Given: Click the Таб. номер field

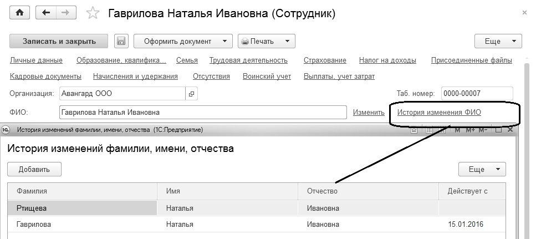Looking at the screenshot, I should [x=477, y=94].
